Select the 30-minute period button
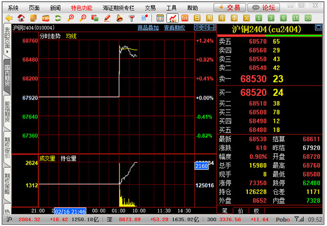Image resolution: width=327 pixels, height=226 pixels. pos(308,18)
